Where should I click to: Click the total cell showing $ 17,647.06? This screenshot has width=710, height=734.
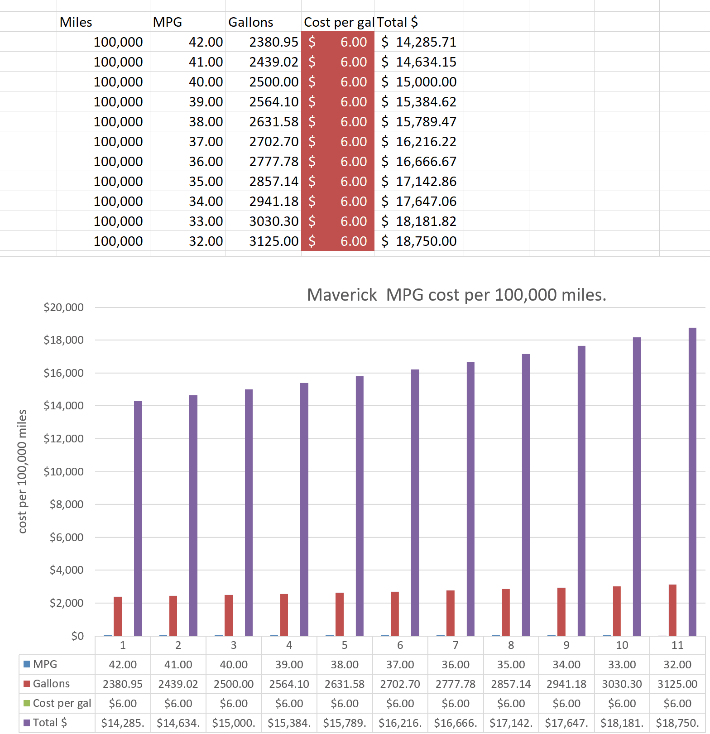(419, 201)
